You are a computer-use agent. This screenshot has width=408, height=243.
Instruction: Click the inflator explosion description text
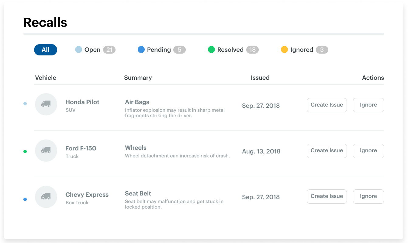coord(175,113)
